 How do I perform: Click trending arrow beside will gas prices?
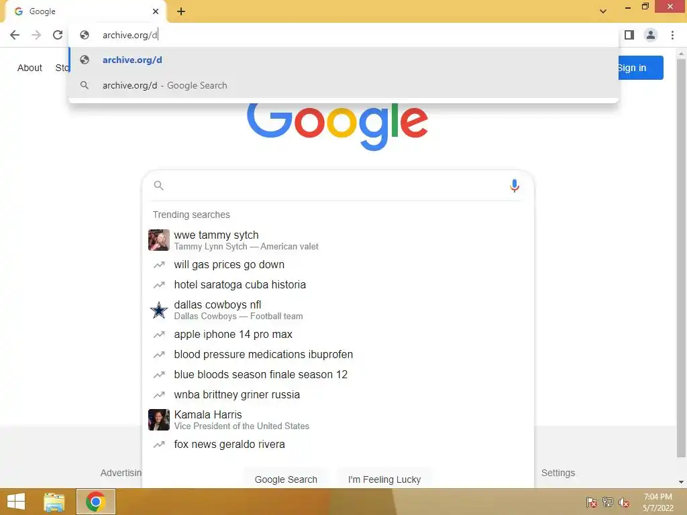[x=158, y=264]
